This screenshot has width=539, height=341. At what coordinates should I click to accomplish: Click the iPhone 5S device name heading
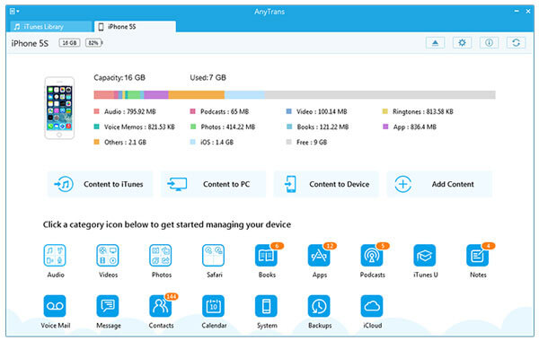(x=30, y=43)
